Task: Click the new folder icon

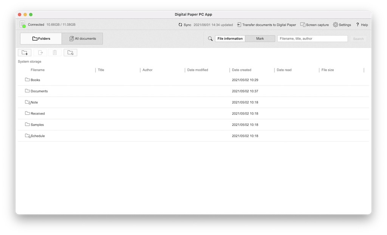Action: (x=25, y=53)
